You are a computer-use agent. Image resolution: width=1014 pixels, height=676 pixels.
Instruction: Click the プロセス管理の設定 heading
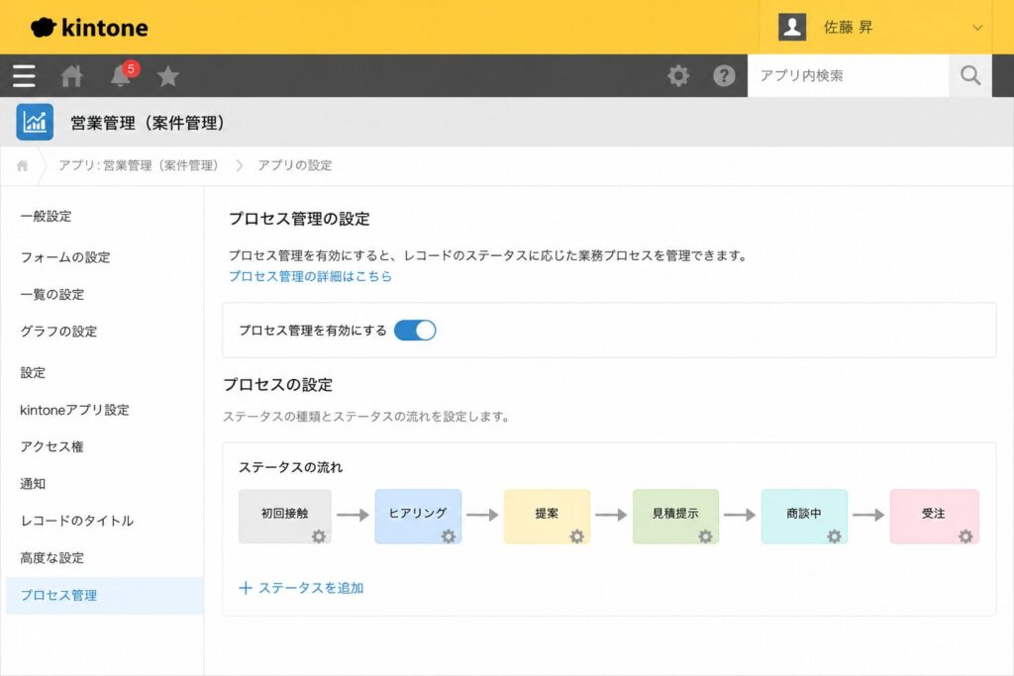coord(299,219)
